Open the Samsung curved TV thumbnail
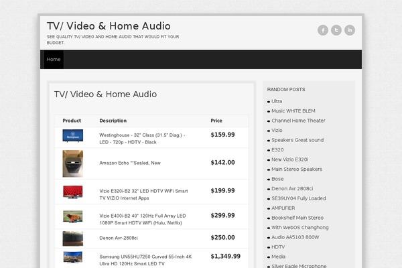The width and height of the screenshot is (402, 268). click(73, 257)
